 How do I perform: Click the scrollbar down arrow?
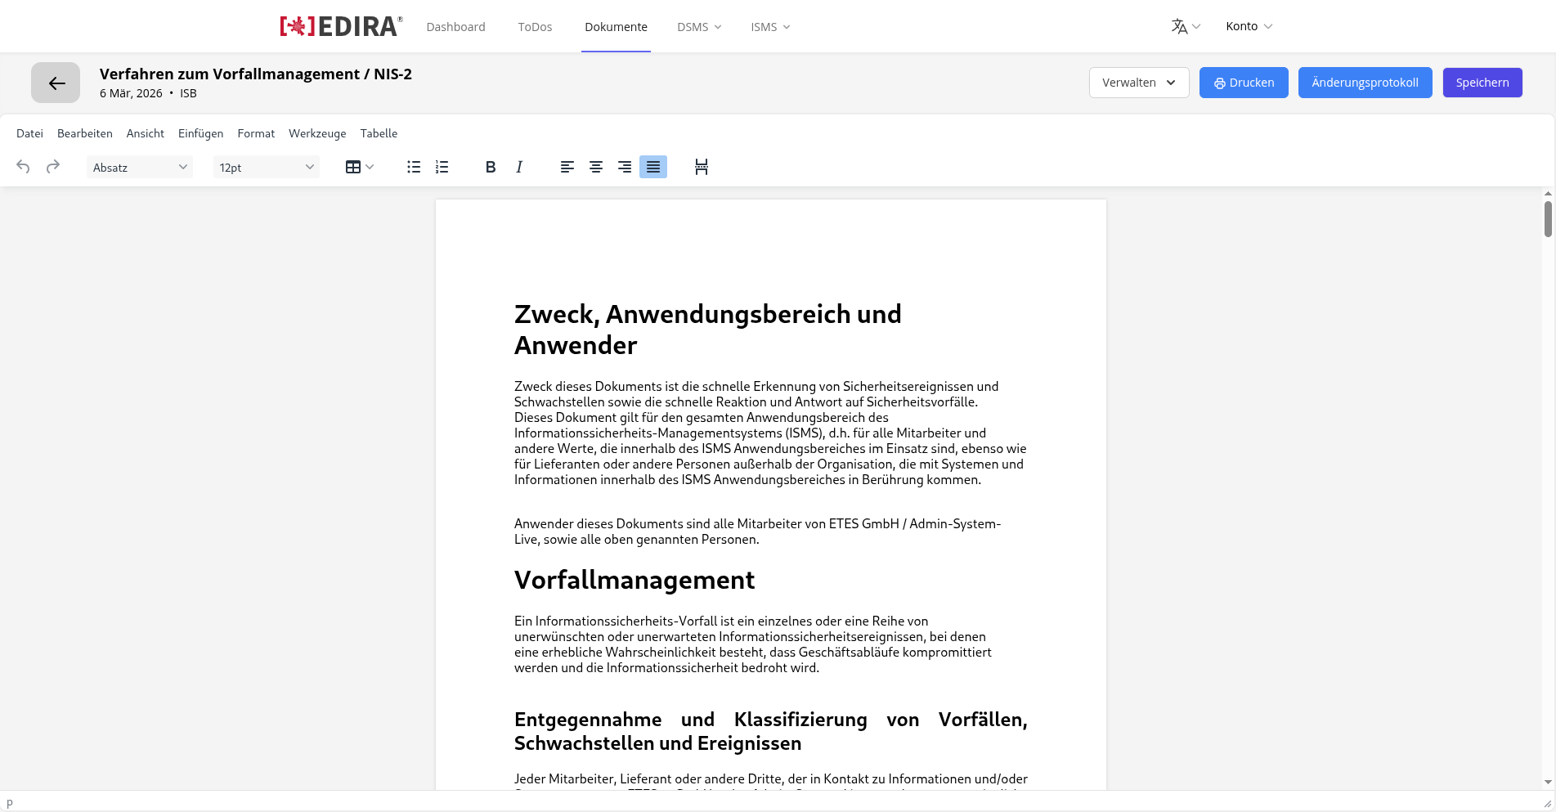point(1548,783)
